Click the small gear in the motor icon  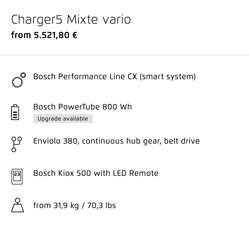coord(23,75)
